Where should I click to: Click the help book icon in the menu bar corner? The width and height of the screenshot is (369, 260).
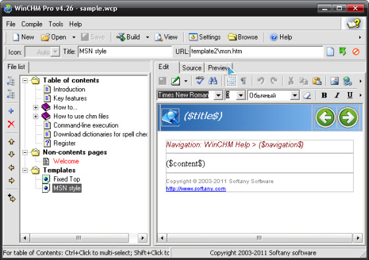click(354, 24)
